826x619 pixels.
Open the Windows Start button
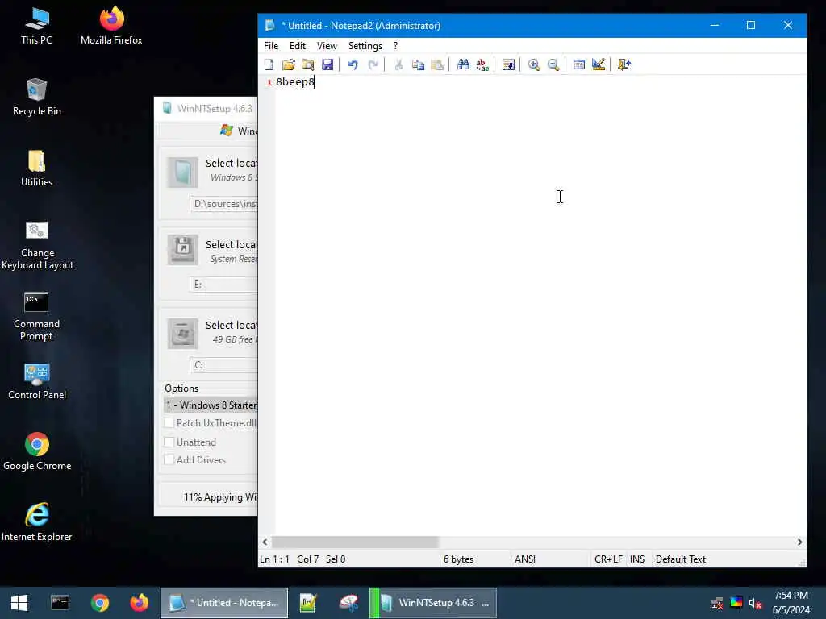click(19, 603)
